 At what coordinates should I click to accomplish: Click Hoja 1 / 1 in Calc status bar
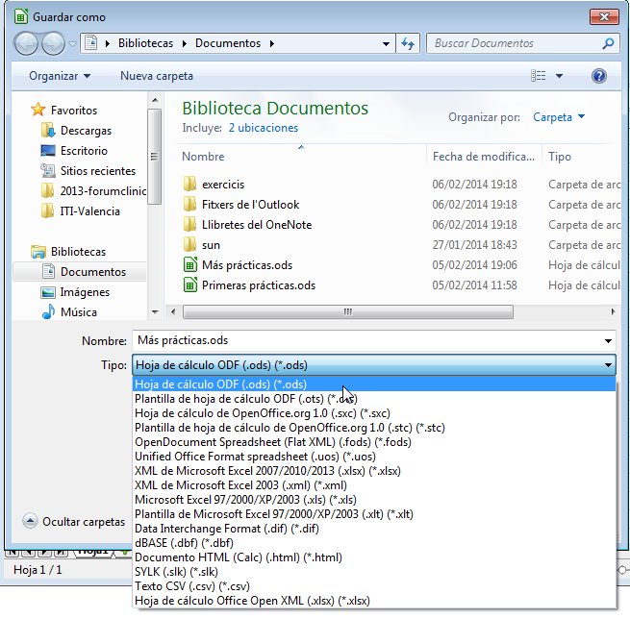[x=38, y=570]
